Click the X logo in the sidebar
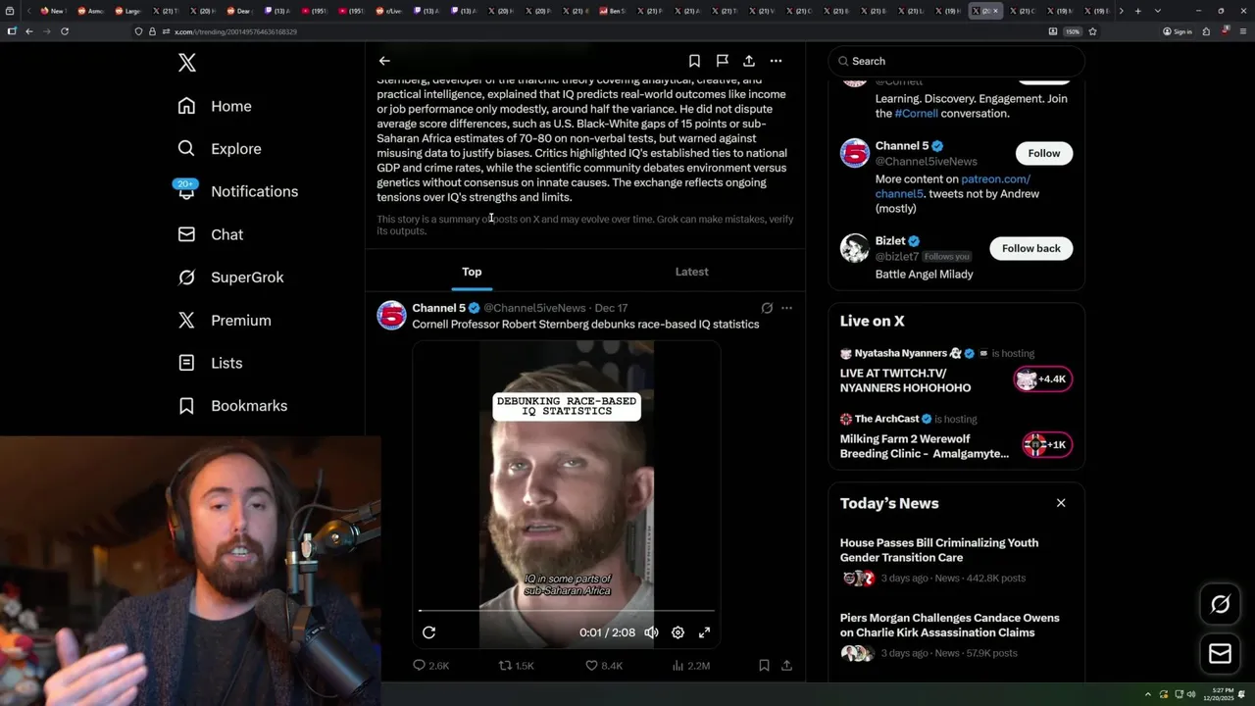The width and height of the screenshot is (1255, 706). 187,64
